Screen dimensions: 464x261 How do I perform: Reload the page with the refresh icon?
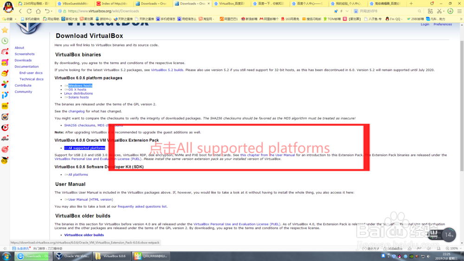click(29, 11)
